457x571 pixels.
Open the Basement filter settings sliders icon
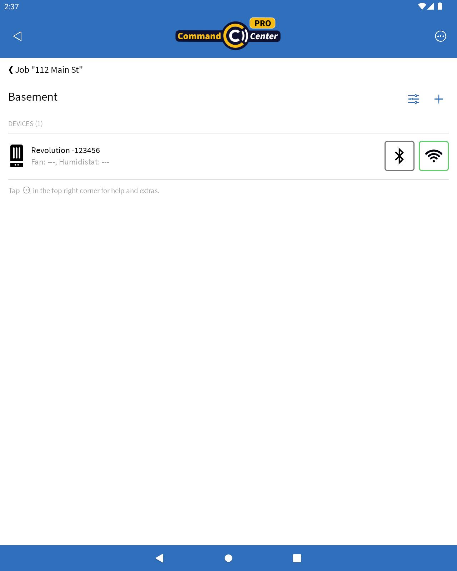click(413, 99)
